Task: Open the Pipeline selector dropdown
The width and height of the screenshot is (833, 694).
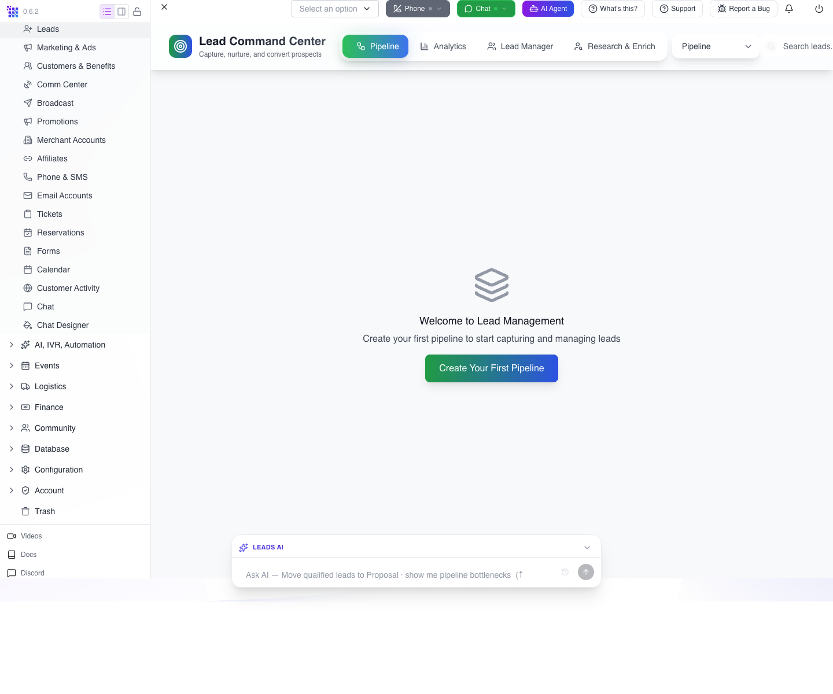Action: pos(716,46)
